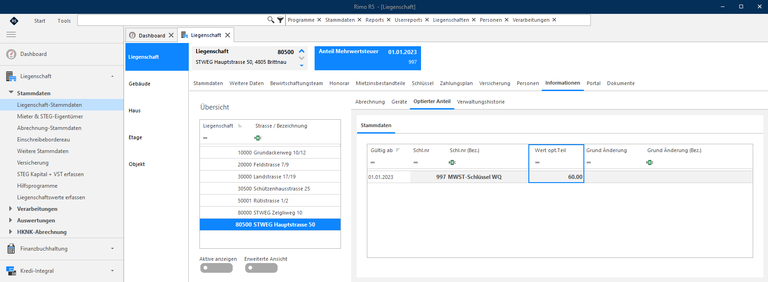768x282 pixels.
Task: Go to previous Liegenschaft with up arrow
Action: pyautogui.click(x=302, y=51)
